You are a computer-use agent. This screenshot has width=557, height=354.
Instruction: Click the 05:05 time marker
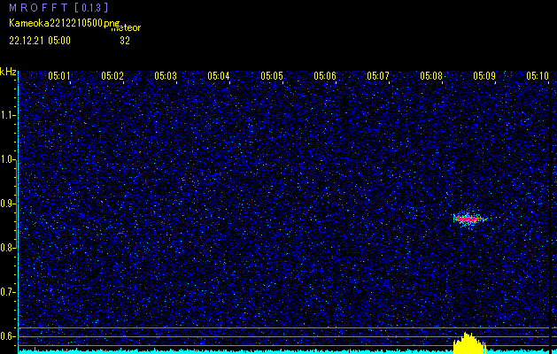coord(272,75)
